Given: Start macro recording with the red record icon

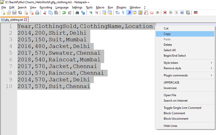Looking at the screenshot, I should pyautogui.click(x=165, y=13).
